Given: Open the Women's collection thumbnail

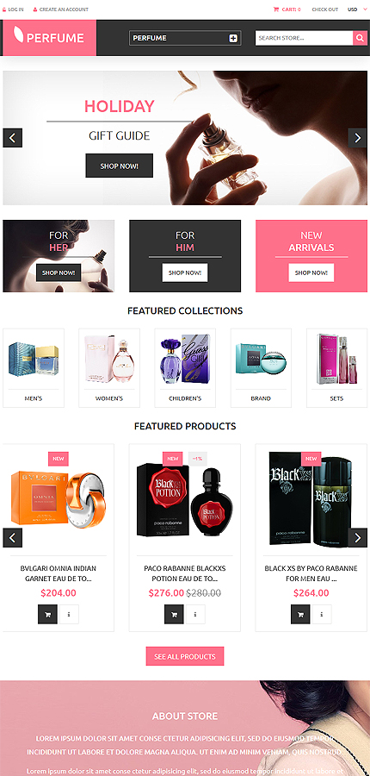Looking at the screenshot, I should [x=109, y=367].
